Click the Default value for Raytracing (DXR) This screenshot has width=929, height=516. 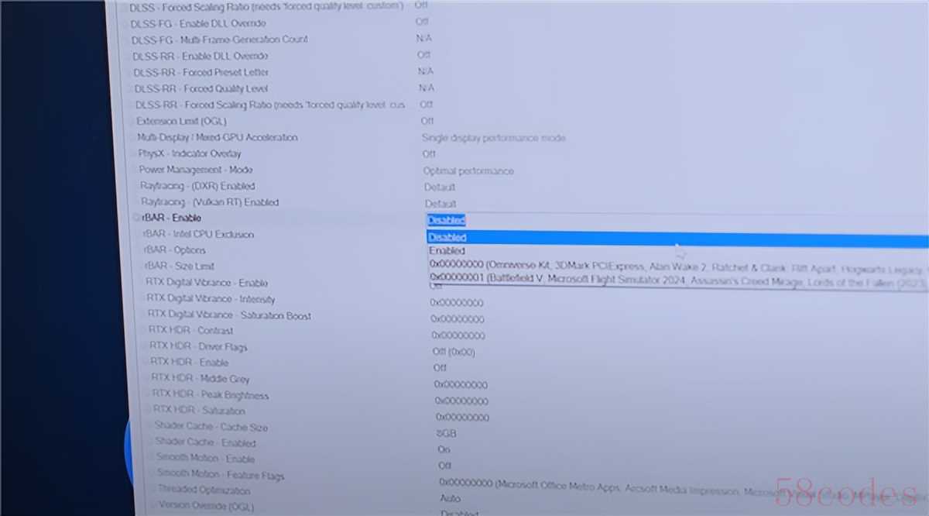point(440,187)
